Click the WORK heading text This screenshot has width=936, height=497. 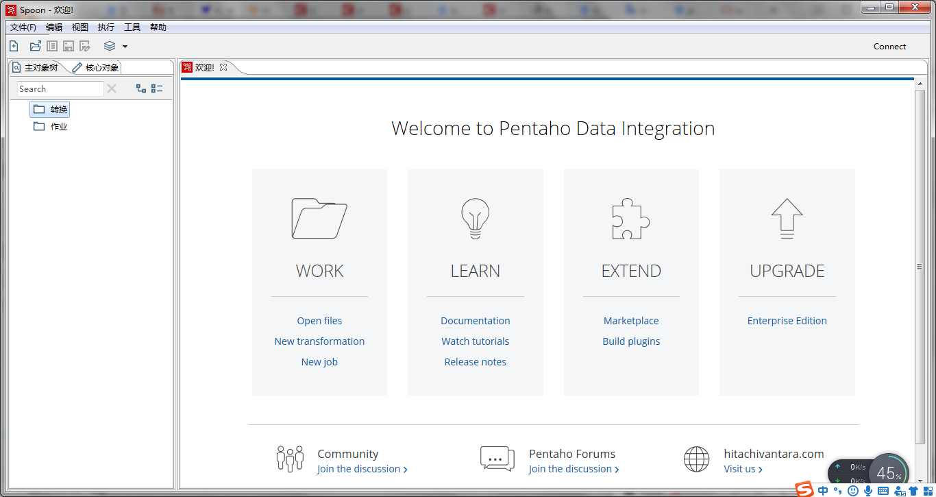(319, 271)
